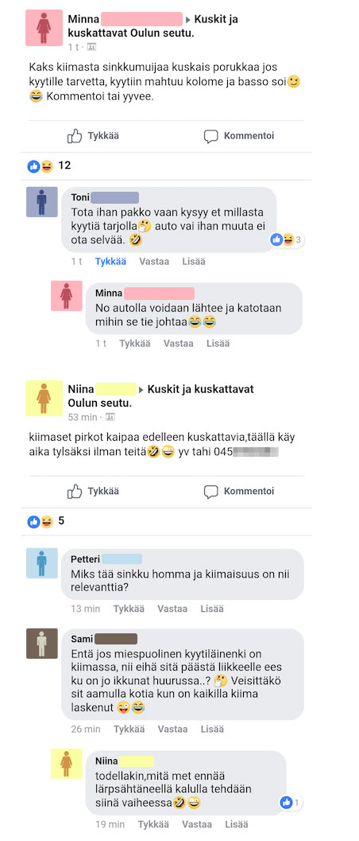Toggle Tykkää under Sami's comment

click(x=129, y=729)
